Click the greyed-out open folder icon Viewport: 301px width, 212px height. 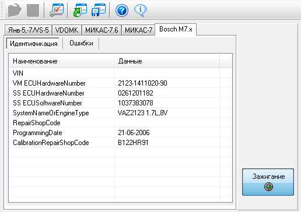point(15,10)
